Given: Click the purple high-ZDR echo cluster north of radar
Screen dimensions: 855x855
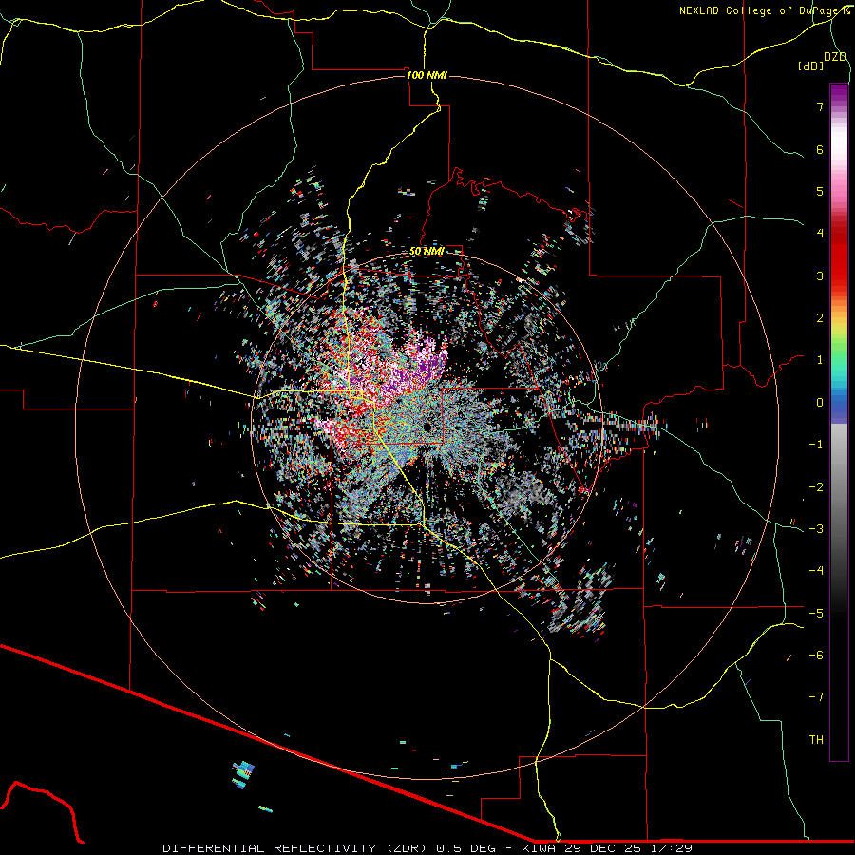Looking at the screenshot, I should point(417,366).
